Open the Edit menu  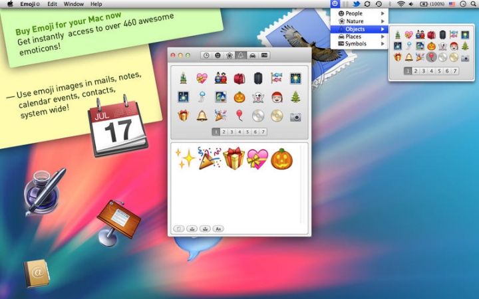click(53, 4)
